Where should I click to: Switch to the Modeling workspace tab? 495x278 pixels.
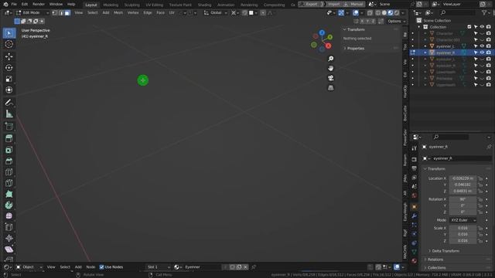(111, 5)
